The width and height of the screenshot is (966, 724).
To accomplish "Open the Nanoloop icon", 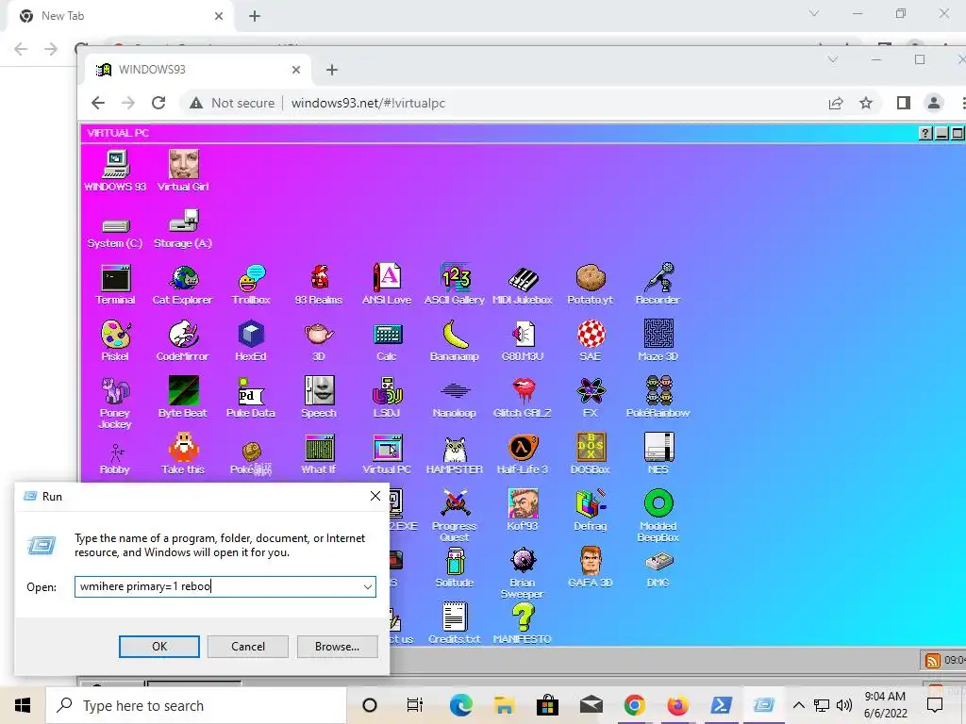I will 455,398.
